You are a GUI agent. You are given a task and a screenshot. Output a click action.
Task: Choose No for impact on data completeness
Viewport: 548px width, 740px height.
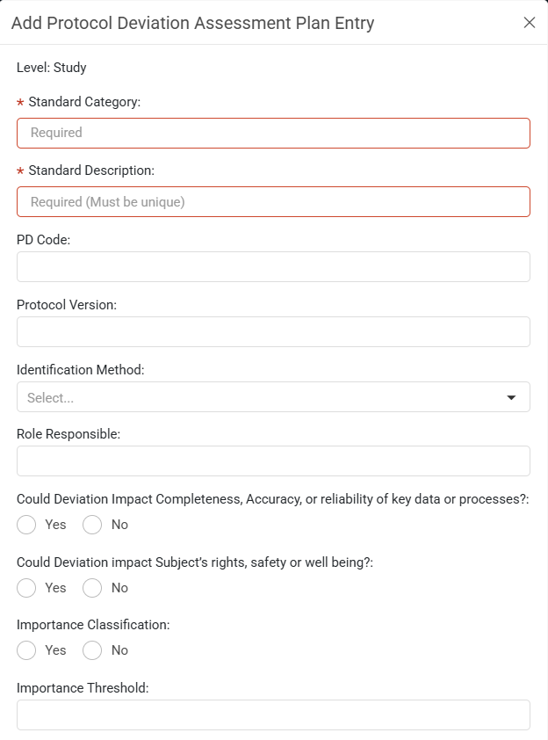tap(92, 525)
